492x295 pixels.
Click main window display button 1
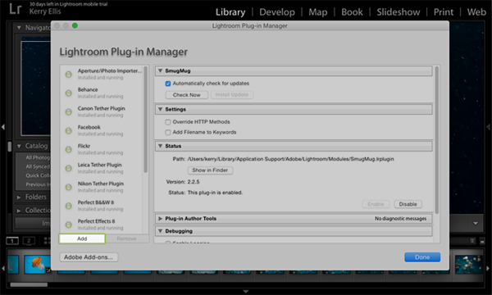coord(12,241)
